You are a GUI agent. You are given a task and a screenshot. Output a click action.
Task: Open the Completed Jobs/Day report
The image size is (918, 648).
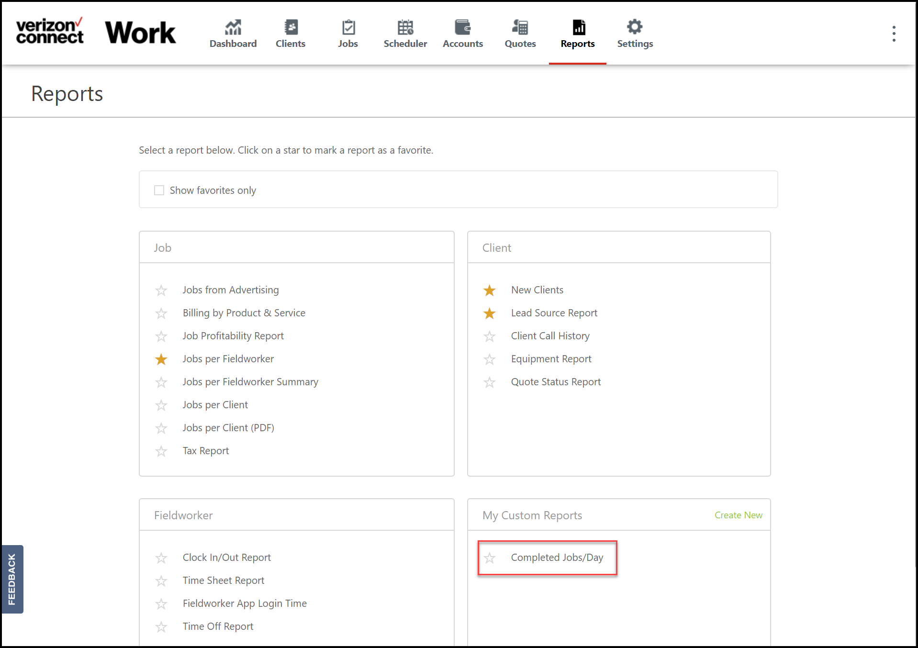(557, 558)
